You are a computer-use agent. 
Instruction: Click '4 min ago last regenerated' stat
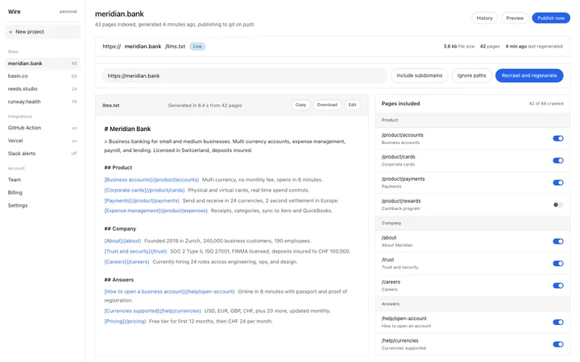click(x=534, y=47)
